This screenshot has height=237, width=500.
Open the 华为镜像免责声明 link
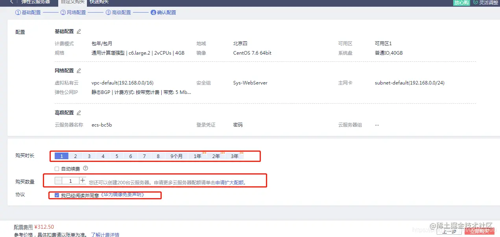122,195
